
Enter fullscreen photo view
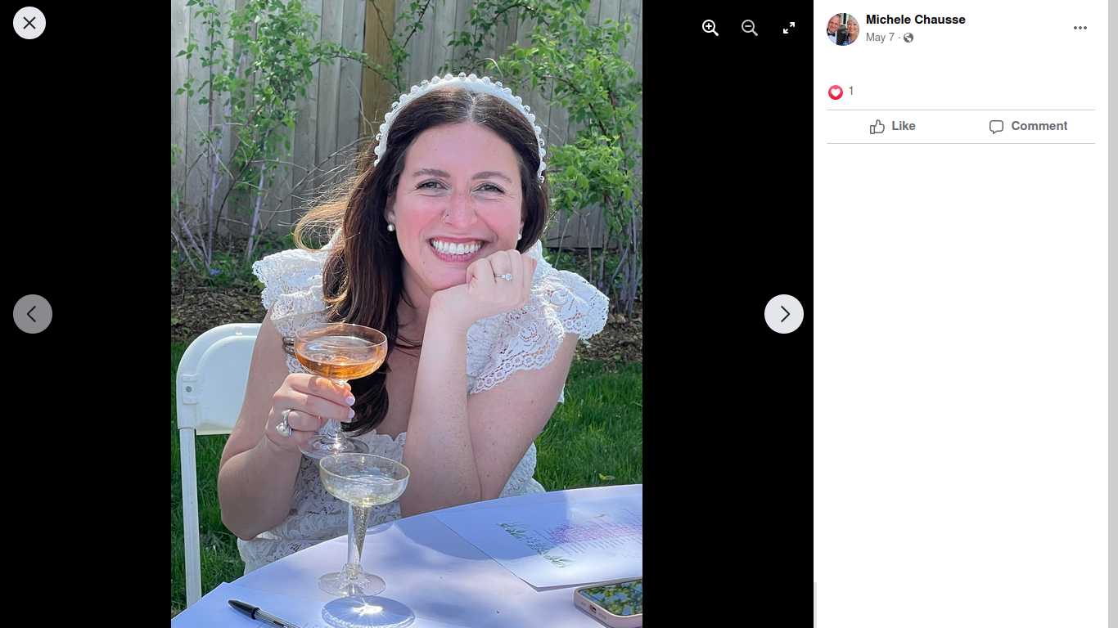[x=789, y=28]
